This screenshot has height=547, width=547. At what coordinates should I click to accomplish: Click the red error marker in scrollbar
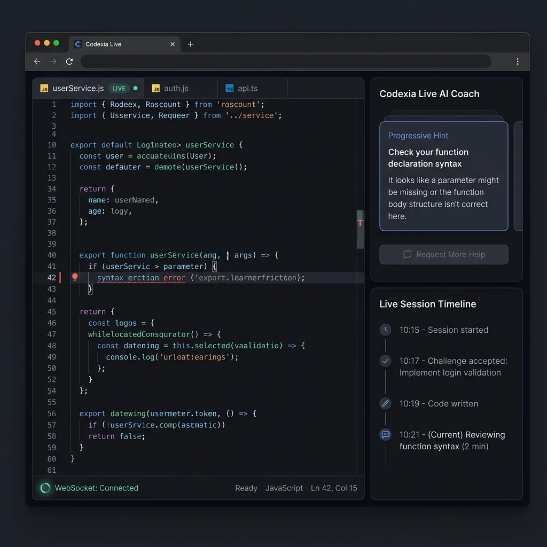coord(361,222)
